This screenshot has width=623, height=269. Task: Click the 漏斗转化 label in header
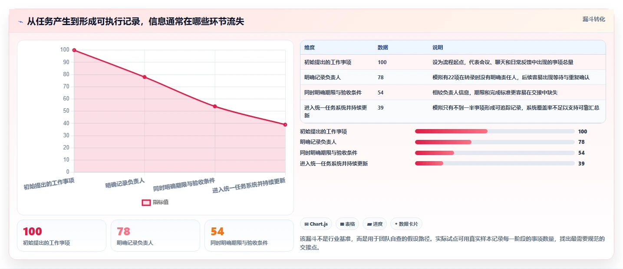(593, 19)
